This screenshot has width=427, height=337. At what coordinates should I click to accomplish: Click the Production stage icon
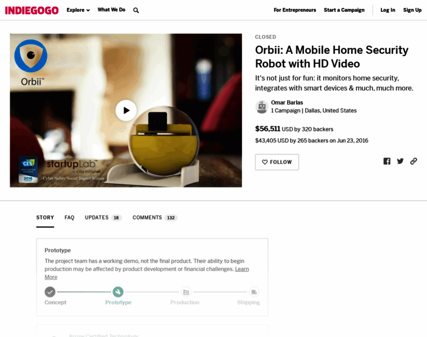(x=186, y=292)
